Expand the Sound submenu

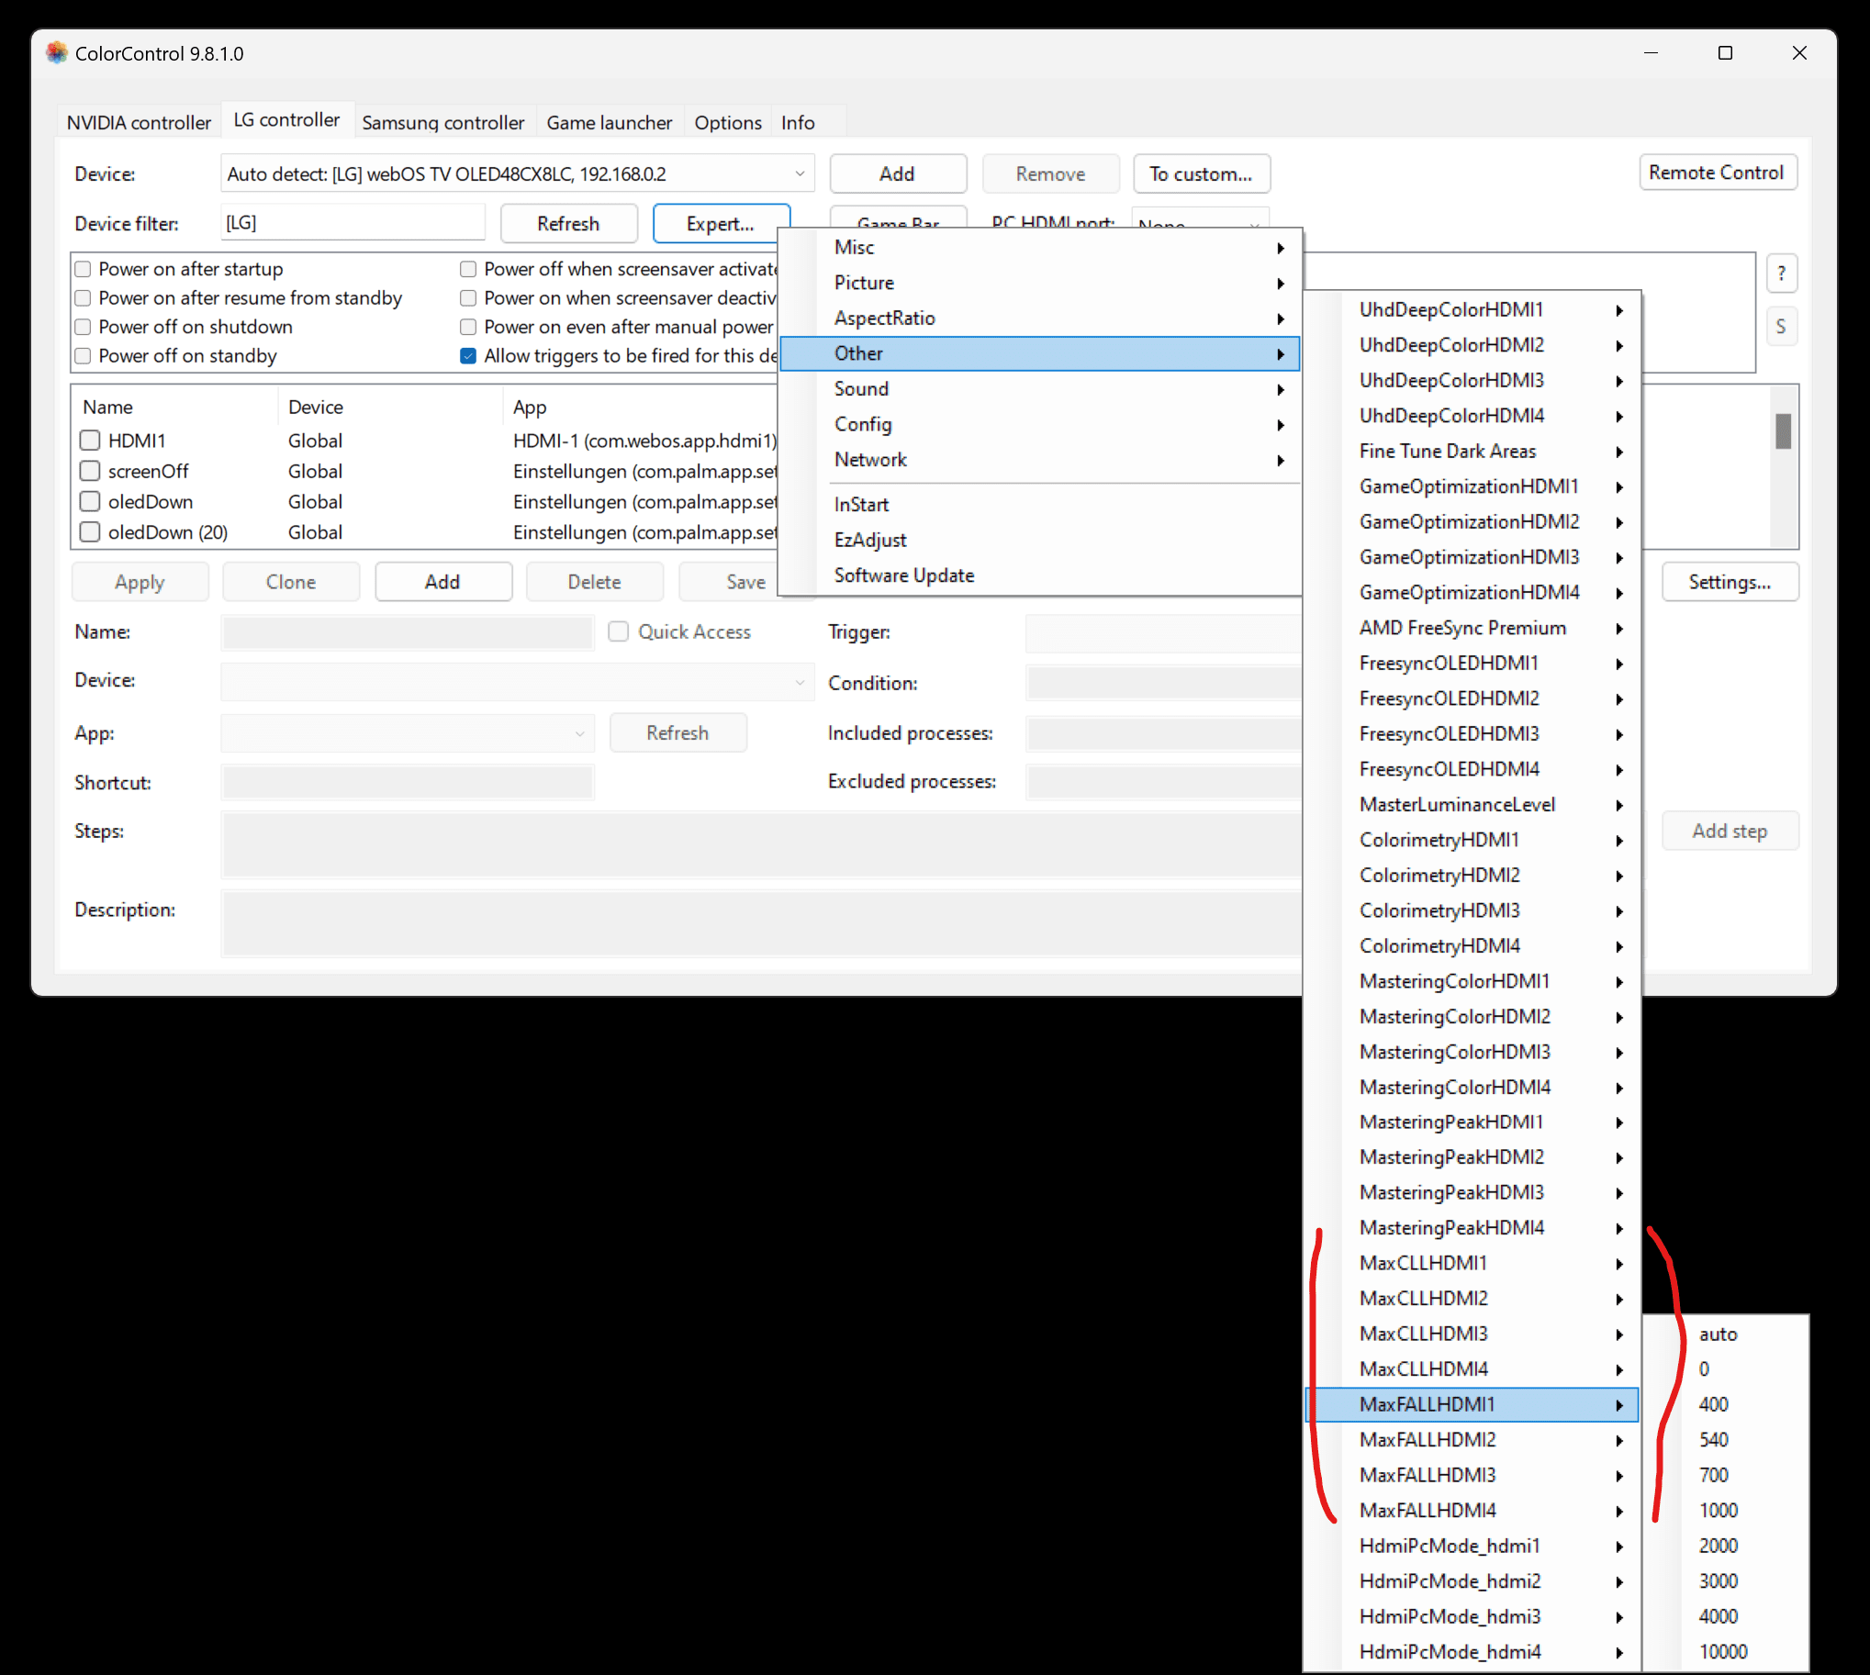click(x=1040, y=388)
